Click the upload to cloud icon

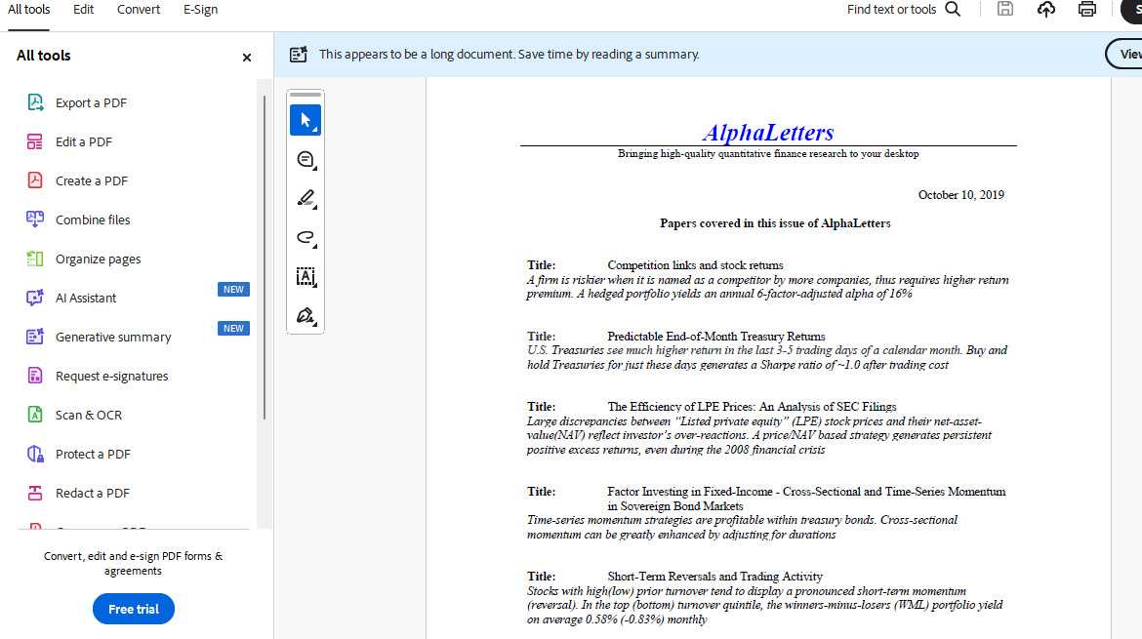(x=1046, y=10)
